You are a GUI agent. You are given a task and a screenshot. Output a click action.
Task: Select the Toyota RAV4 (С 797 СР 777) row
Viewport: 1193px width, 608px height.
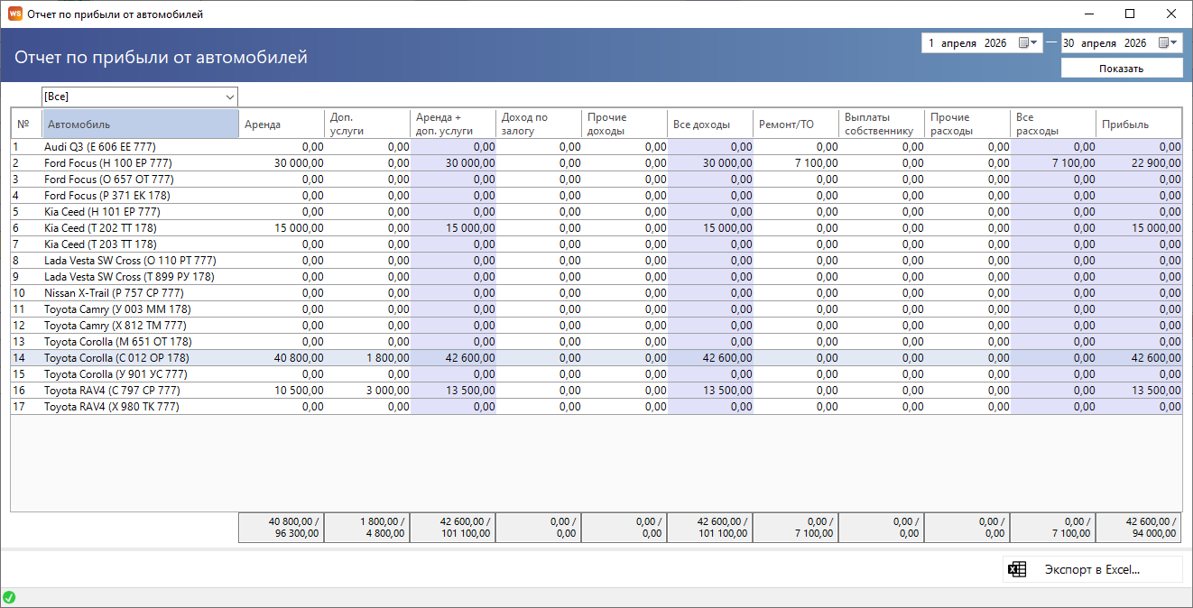596,391
